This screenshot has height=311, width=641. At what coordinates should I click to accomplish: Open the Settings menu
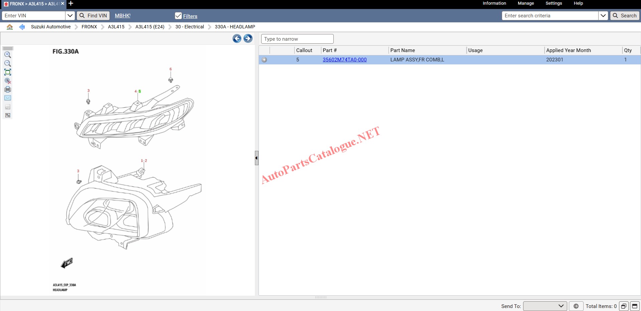click(553, 3)
